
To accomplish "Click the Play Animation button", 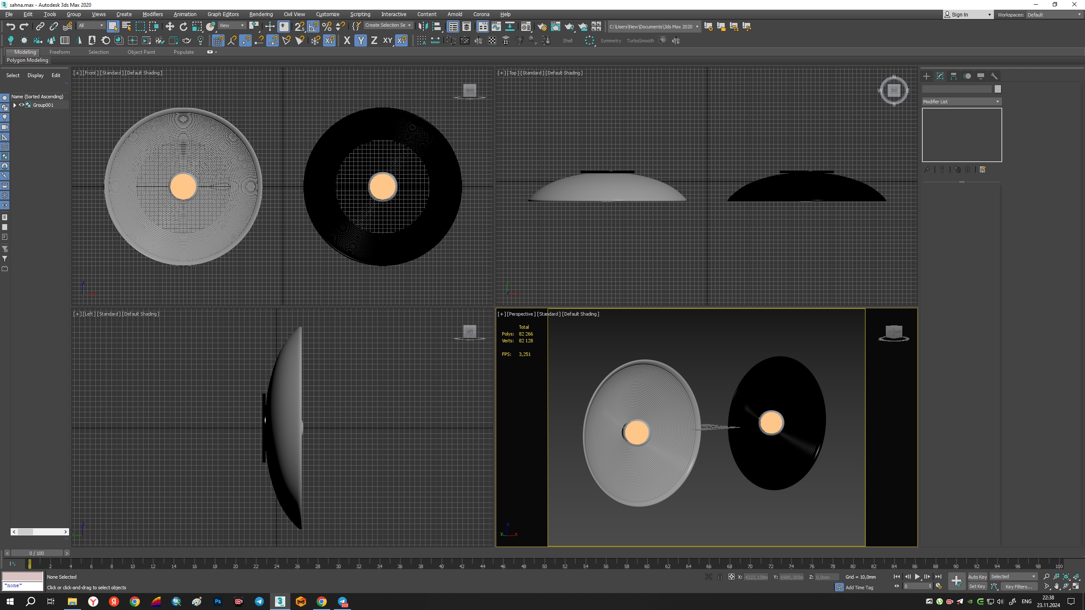I will [917, 577].
